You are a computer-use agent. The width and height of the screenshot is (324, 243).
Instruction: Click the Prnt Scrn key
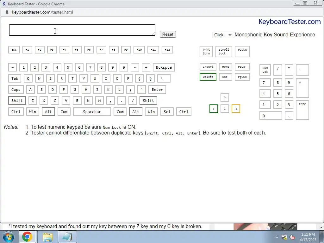point(206,52)
